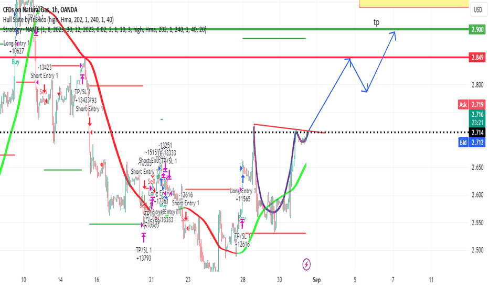Viewport: 489px width, 288px height.
Task: Click the green 2.900 price label
Action: coord(477,29)
